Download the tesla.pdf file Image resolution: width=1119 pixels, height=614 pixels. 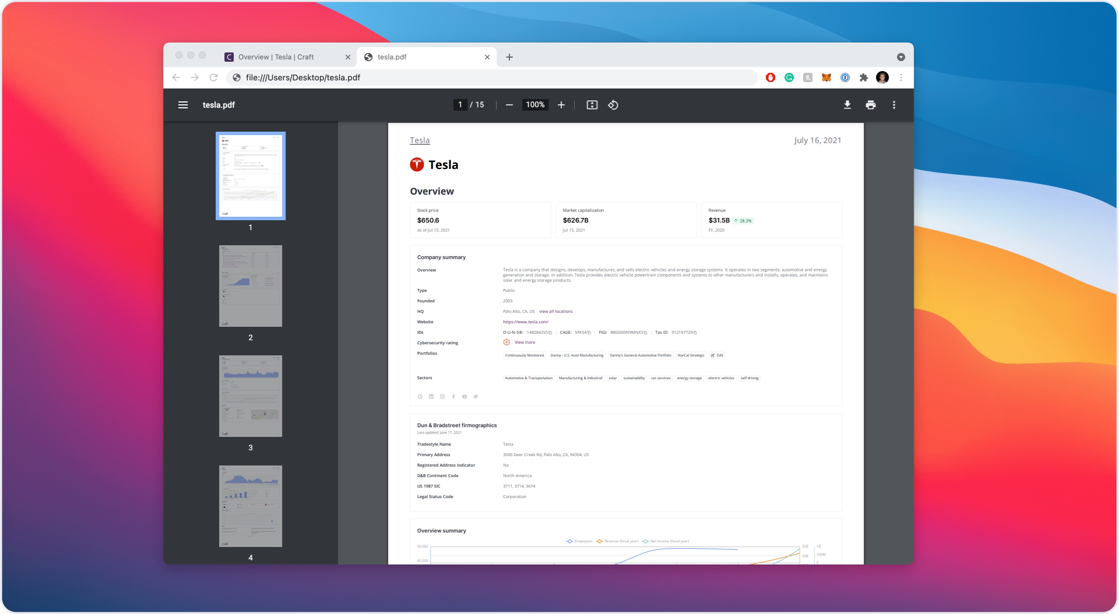(847, 105)
